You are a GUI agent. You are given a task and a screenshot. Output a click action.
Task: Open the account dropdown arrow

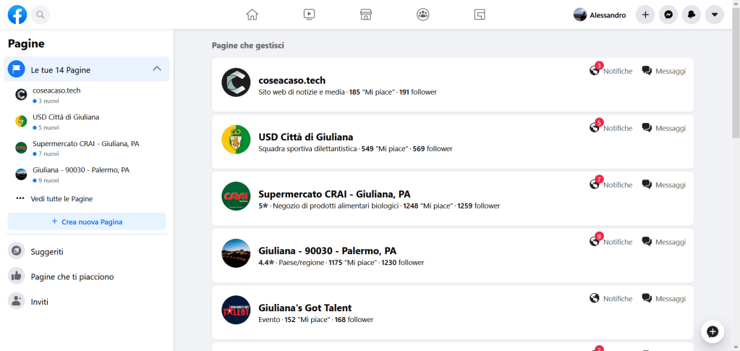click(x=715, y=14)
